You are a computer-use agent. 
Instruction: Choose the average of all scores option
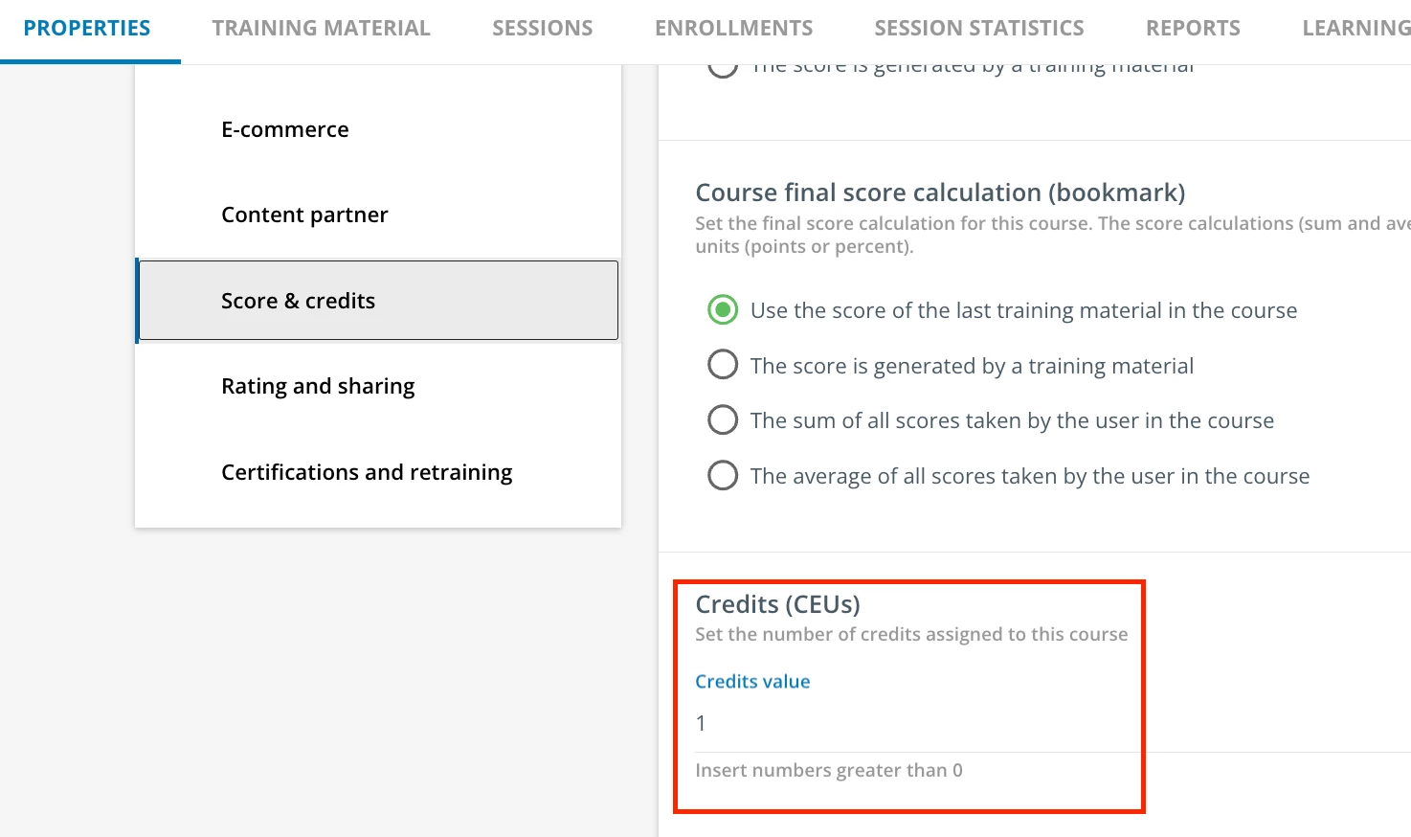pos(723,475)
